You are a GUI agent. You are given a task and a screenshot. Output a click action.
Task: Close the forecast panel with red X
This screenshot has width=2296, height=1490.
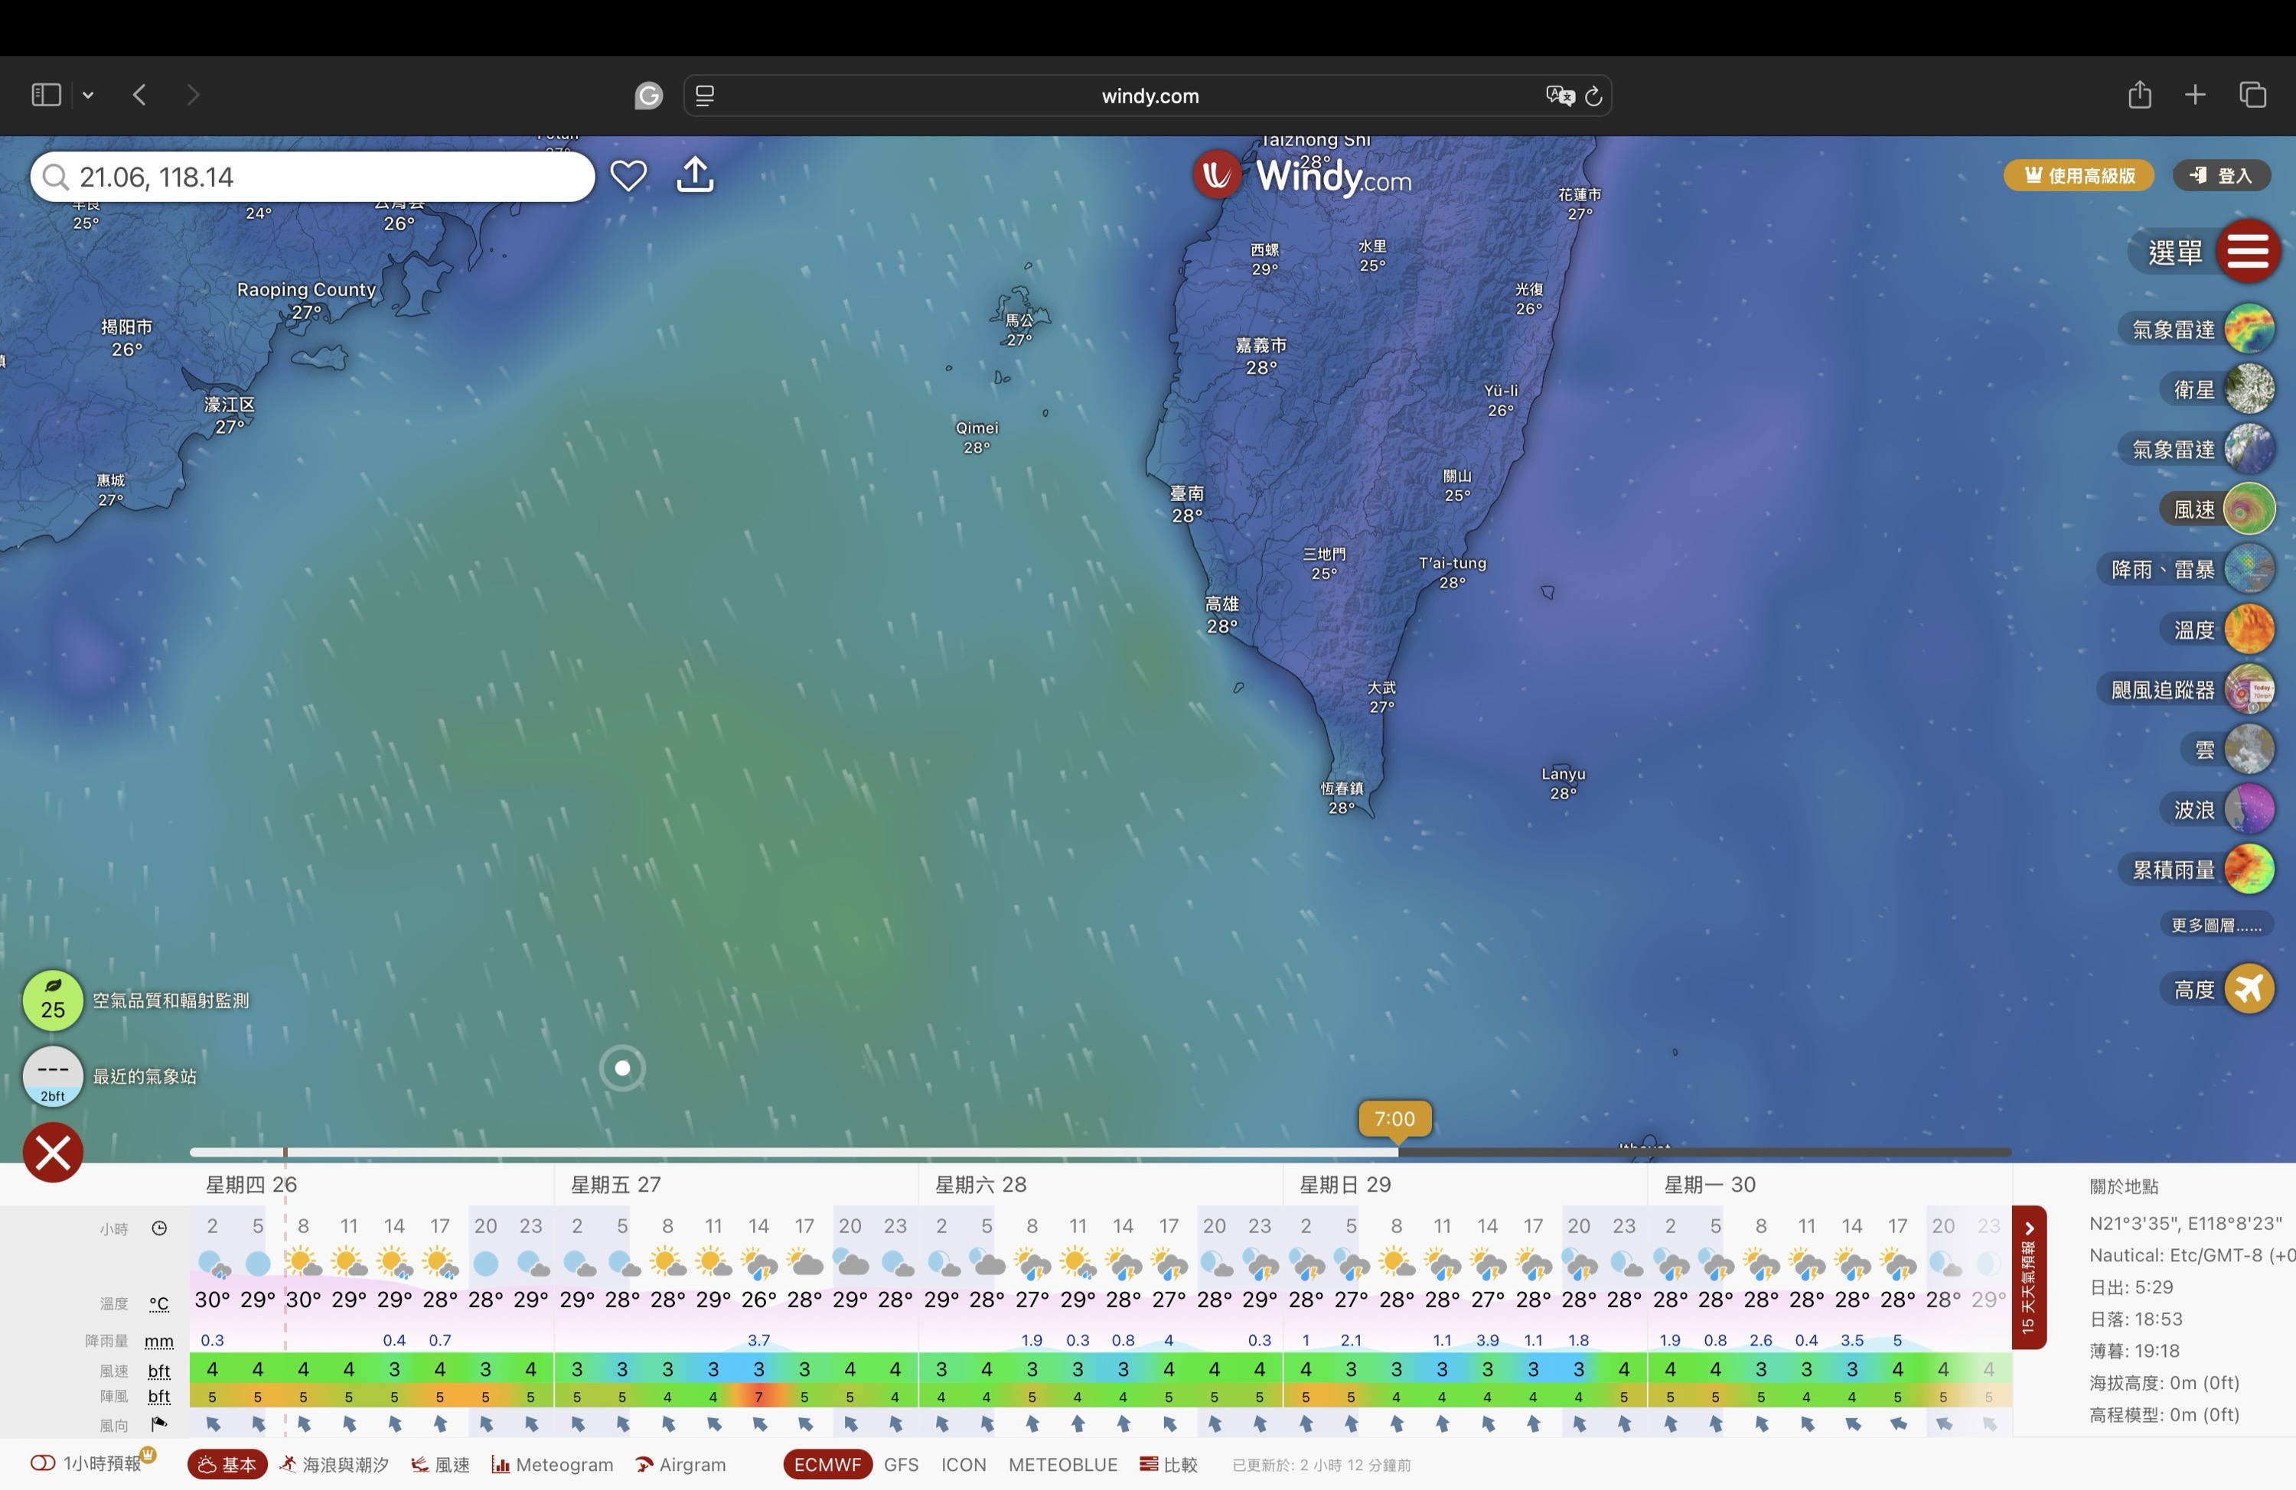point(53,1153)
